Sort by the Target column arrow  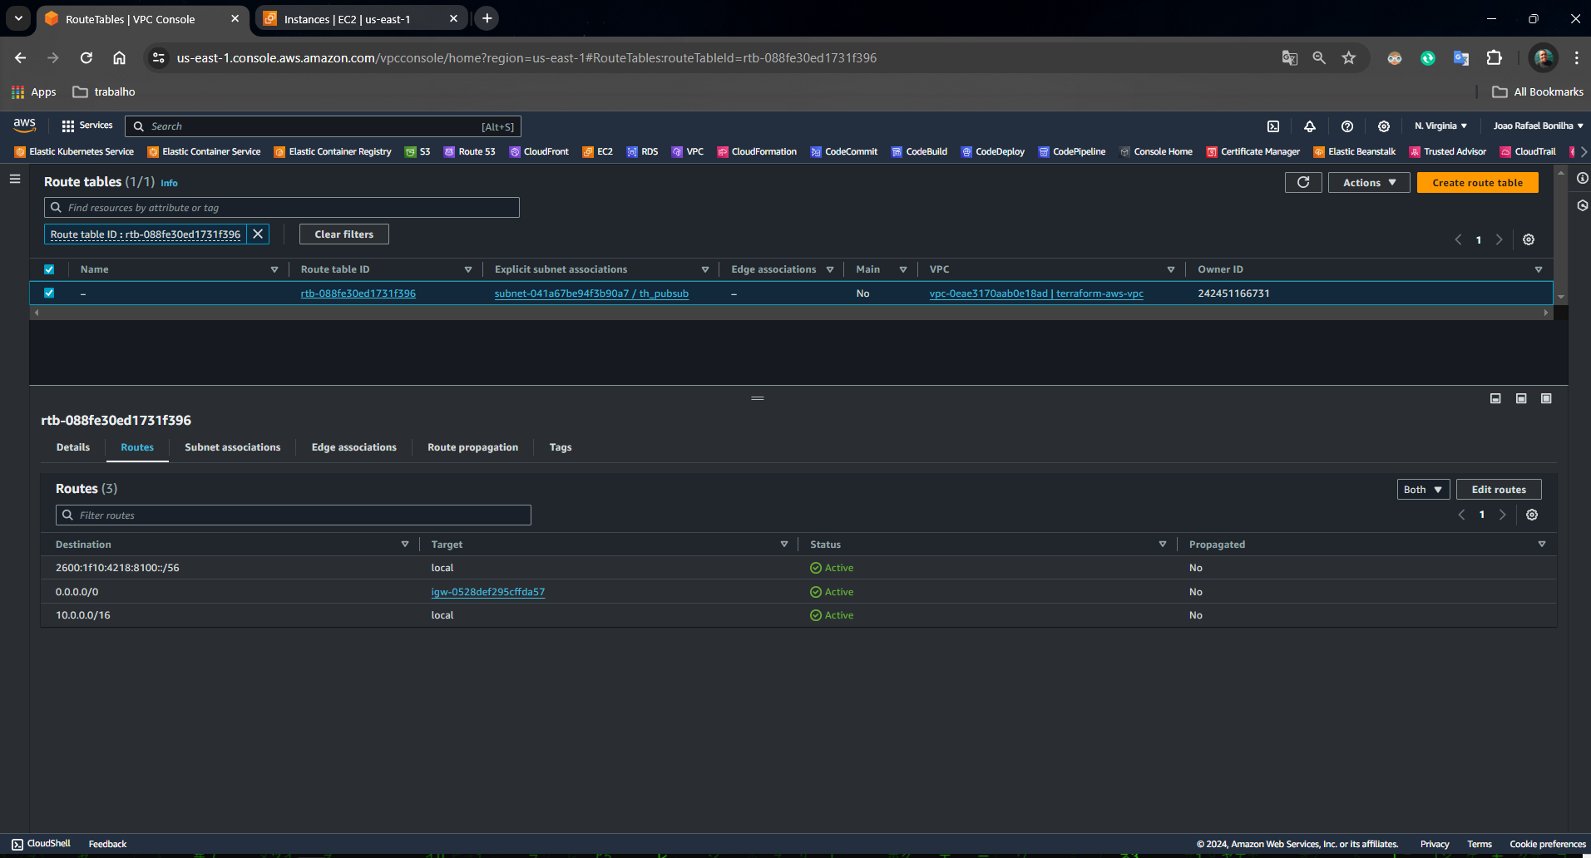(x=784, y=545)
